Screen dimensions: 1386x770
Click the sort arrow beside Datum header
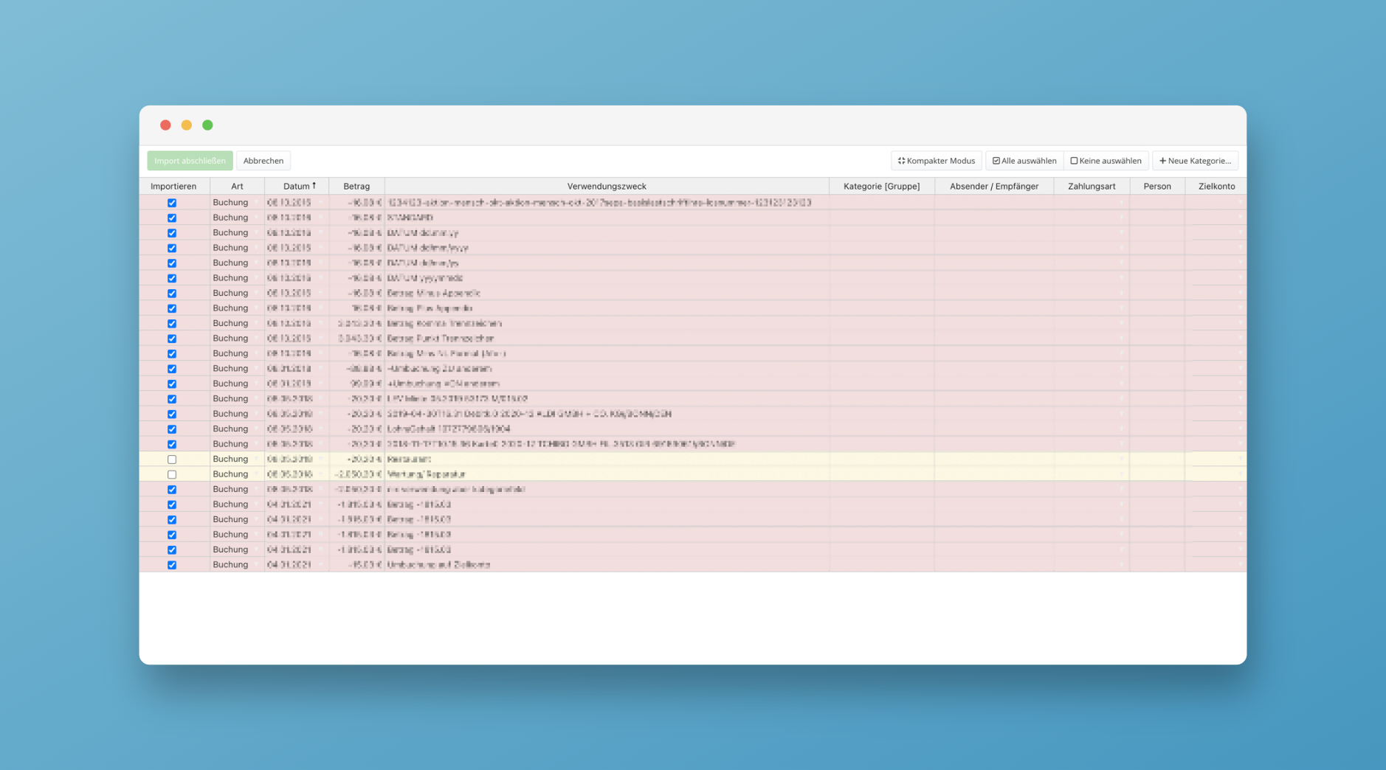[314, 186]
